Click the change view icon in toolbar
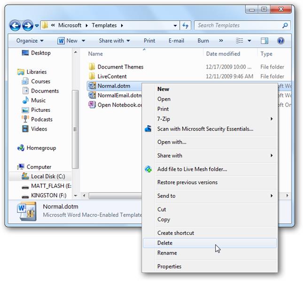The width and height of the screenshot is (303, 281). point(240,40)
